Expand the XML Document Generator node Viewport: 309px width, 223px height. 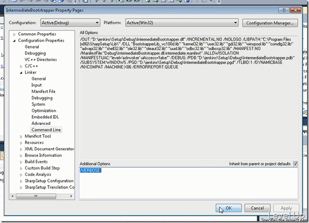tap(21, 149)
